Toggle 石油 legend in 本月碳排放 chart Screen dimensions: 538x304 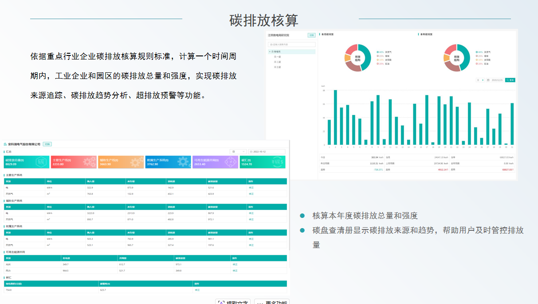click(383, 64)
